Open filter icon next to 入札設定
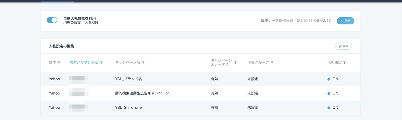This screenshot has width=402, height=120. [344, 62]
